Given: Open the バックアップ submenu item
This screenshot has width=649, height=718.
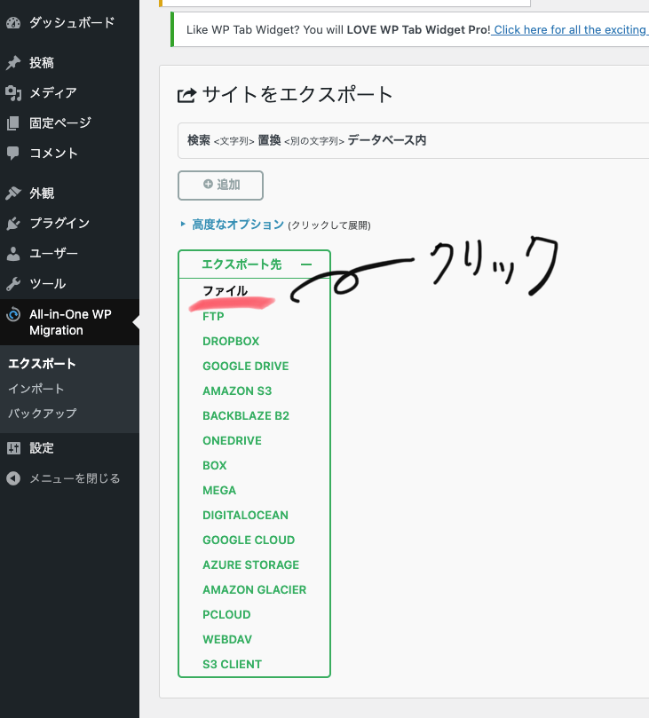Looking at the screenshot, I should (x=43, y=414).
